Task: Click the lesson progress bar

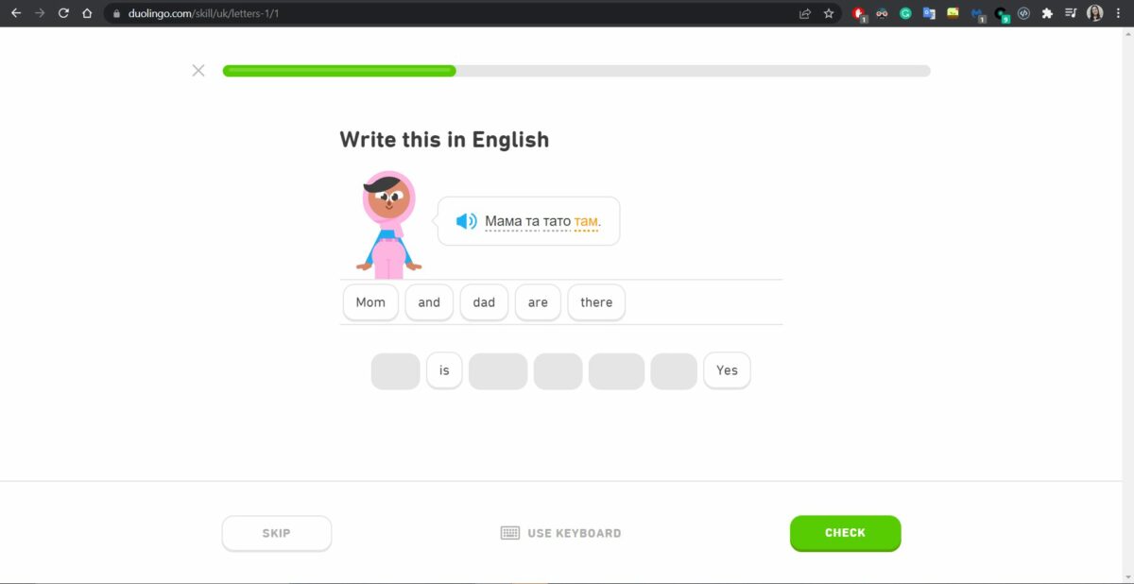Action: tap(576, 70)
